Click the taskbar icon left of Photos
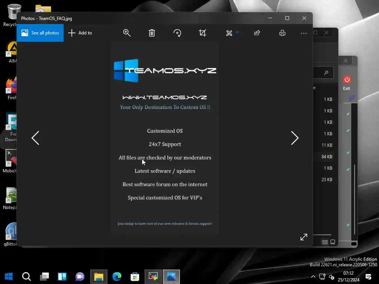This screenshot has width=379, height=284. coord(153,277)
